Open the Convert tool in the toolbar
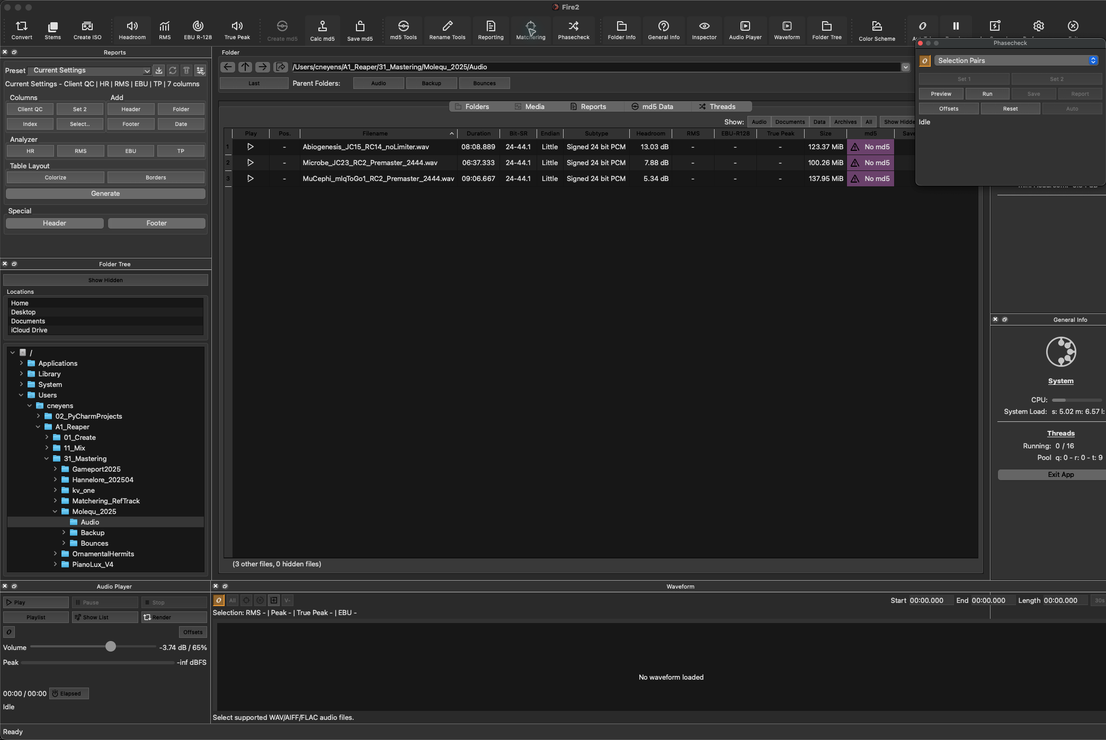The image size is (1106, 740). click(x=22, y=30)
